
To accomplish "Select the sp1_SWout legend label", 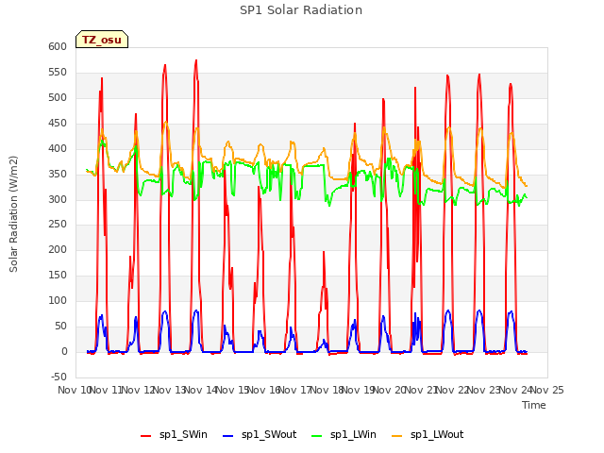I will 269,434.
